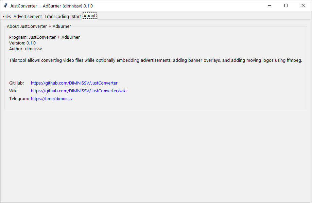Viewport: 312px width, 203px height.
Task: Click the tool description paragraph about ffmpeg
Action: pyautogui.click(x=156, y=60)
